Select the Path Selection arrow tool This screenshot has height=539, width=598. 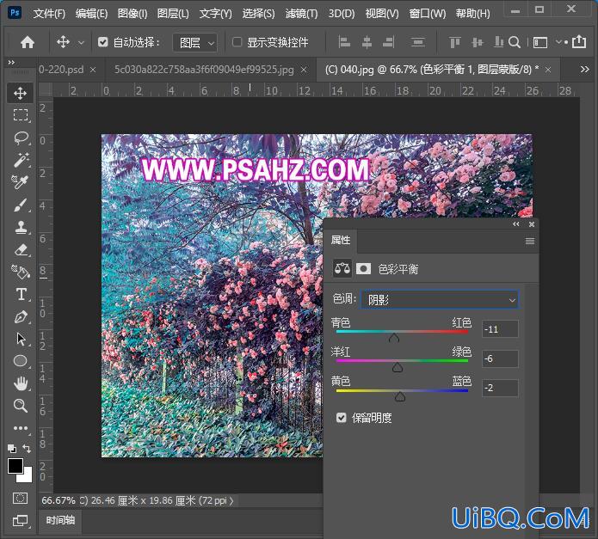pos(21,339)
